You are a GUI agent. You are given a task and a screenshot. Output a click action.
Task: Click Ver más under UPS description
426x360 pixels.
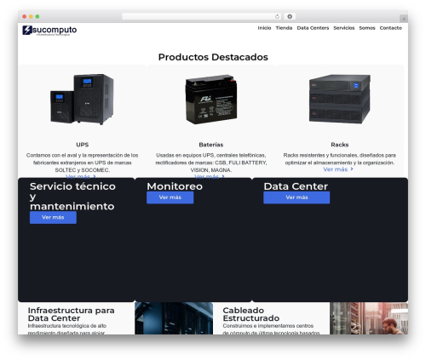click(81, 176)
